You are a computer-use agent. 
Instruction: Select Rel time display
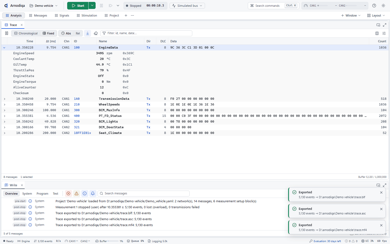(x=78, y=33)
